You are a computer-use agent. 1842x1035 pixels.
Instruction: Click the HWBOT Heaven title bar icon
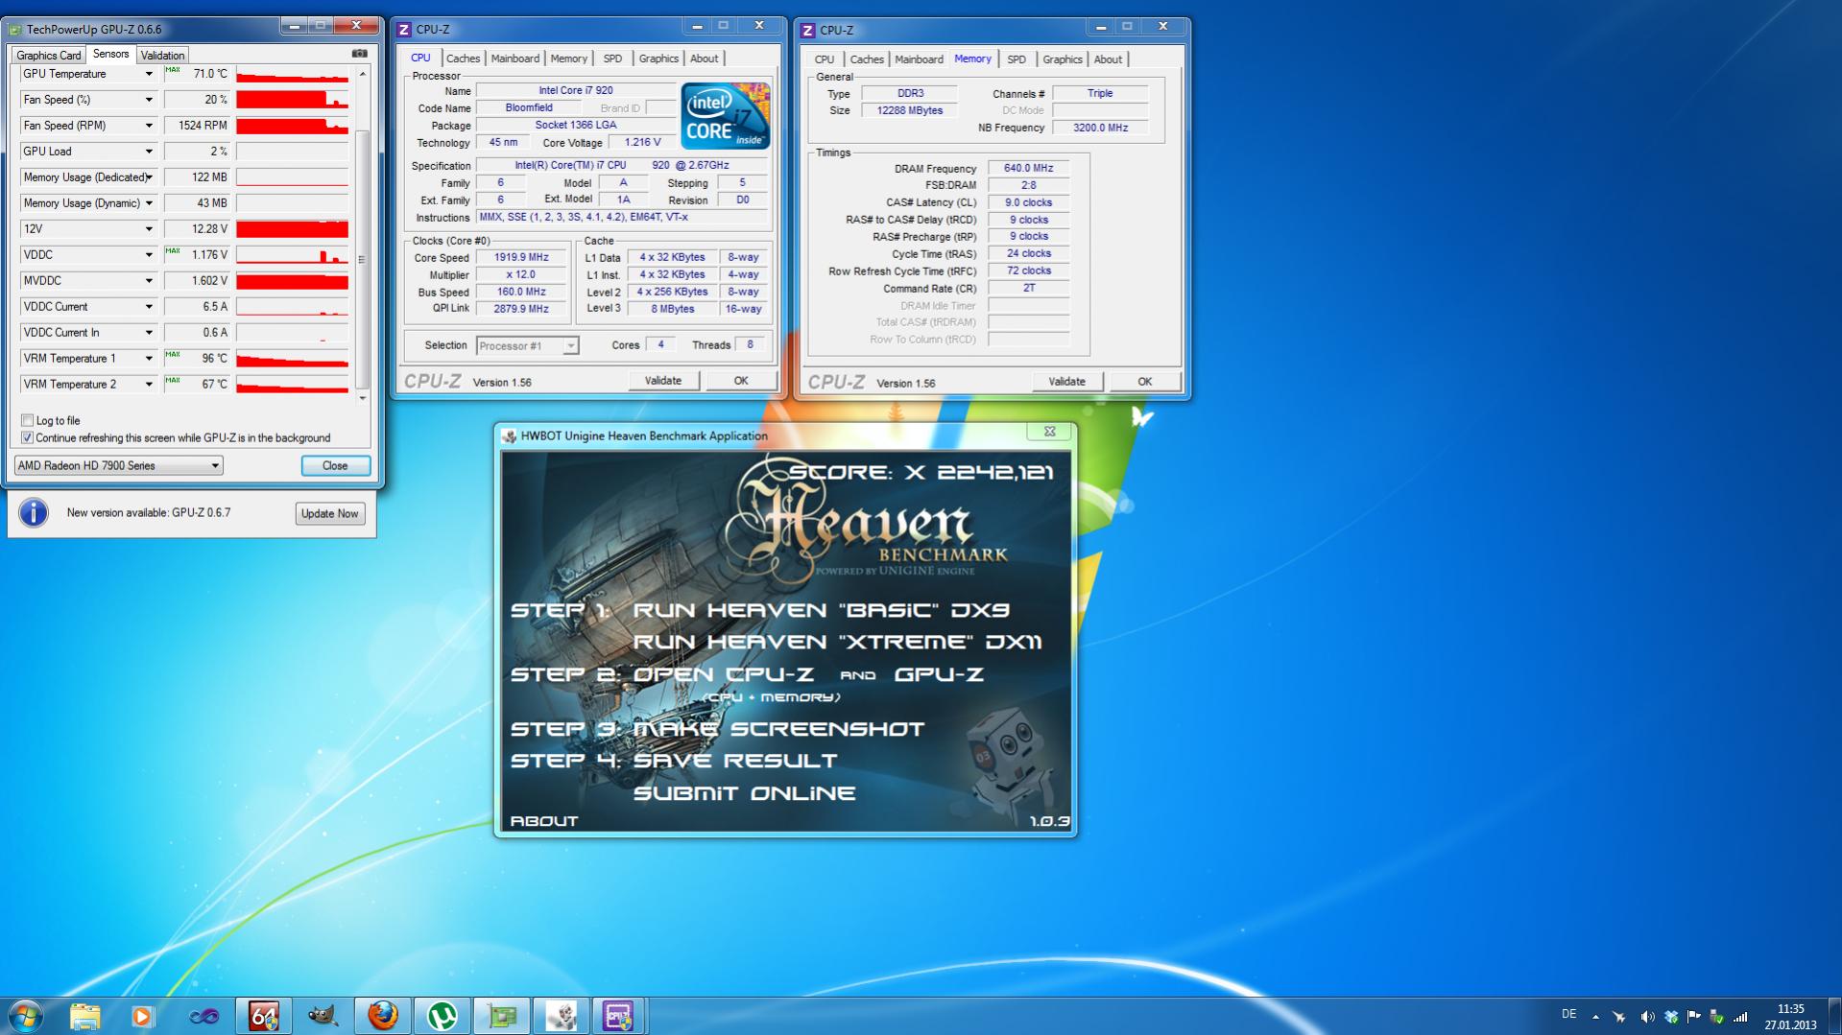point(510,435)
